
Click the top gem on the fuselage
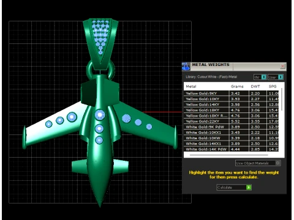click(x=100, y=115)
